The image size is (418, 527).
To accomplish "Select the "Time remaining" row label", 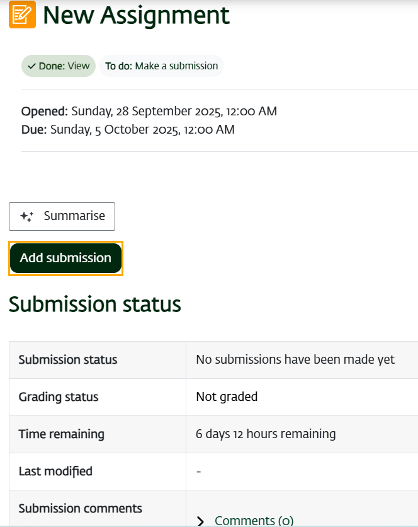I will pyautogui.click(x=62, y=434).
